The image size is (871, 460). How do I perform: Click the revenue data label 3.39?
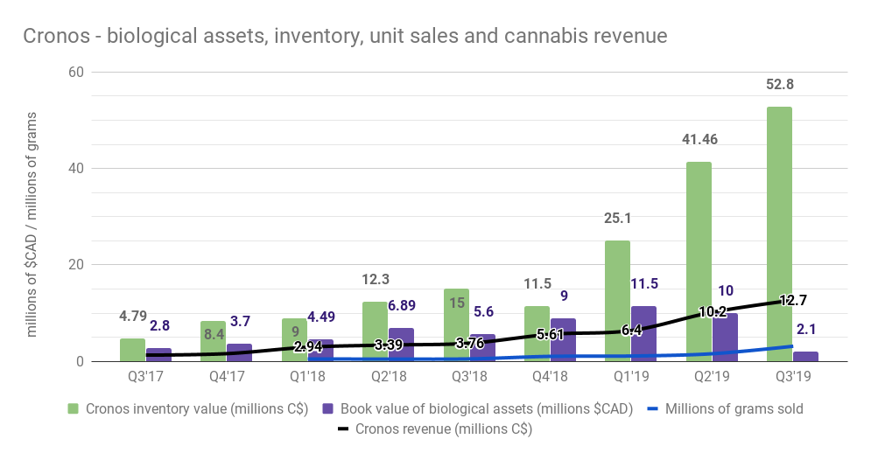(389, 345)
